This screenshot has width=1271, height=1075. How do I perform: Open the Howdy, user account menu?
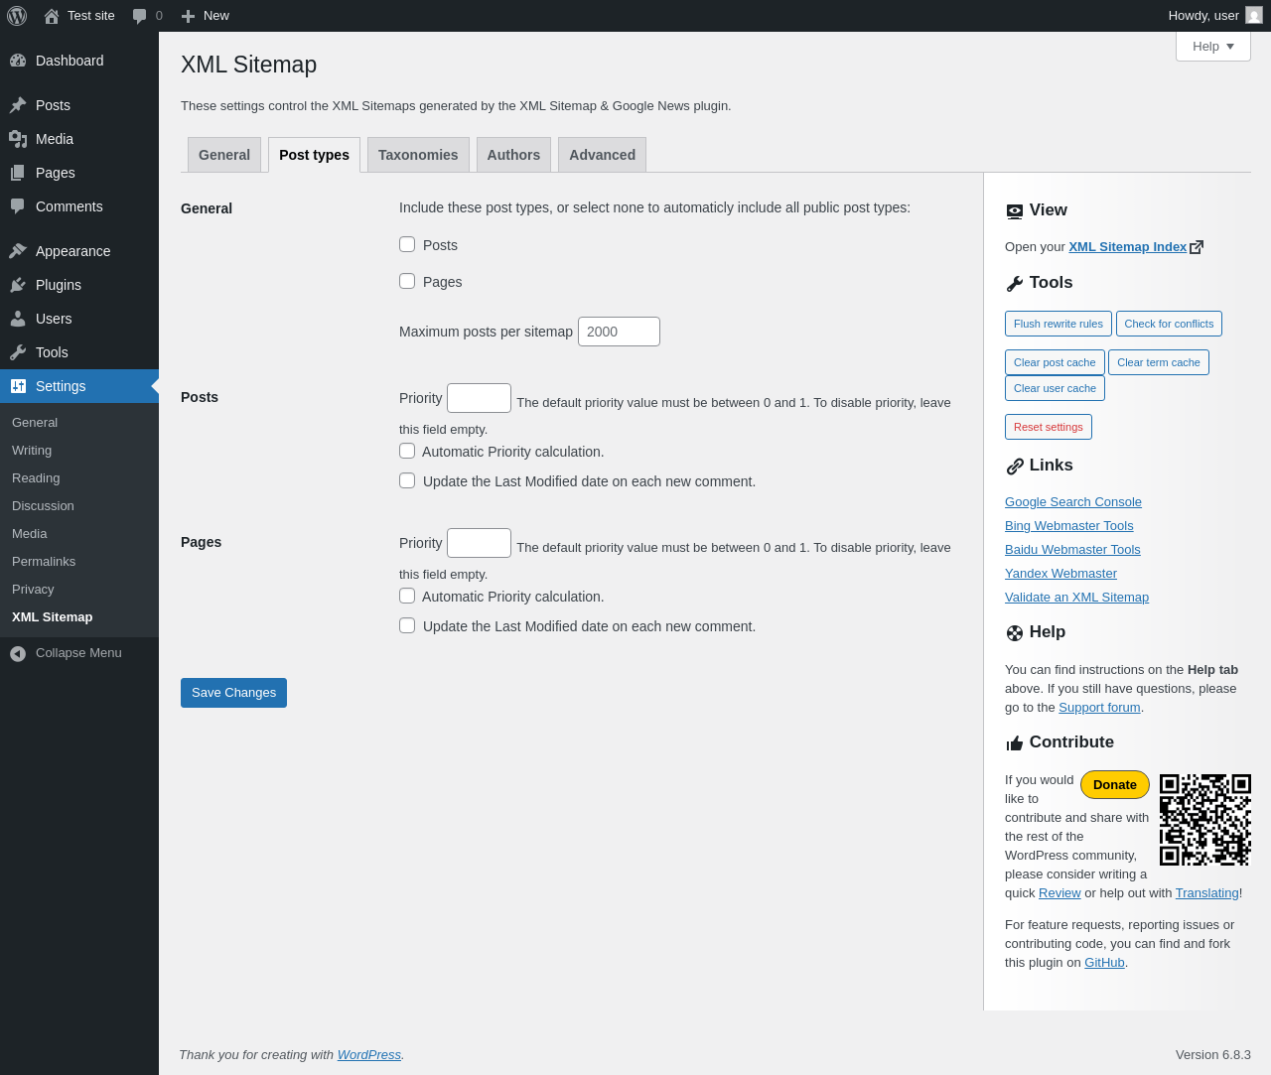click(1203, 16)
